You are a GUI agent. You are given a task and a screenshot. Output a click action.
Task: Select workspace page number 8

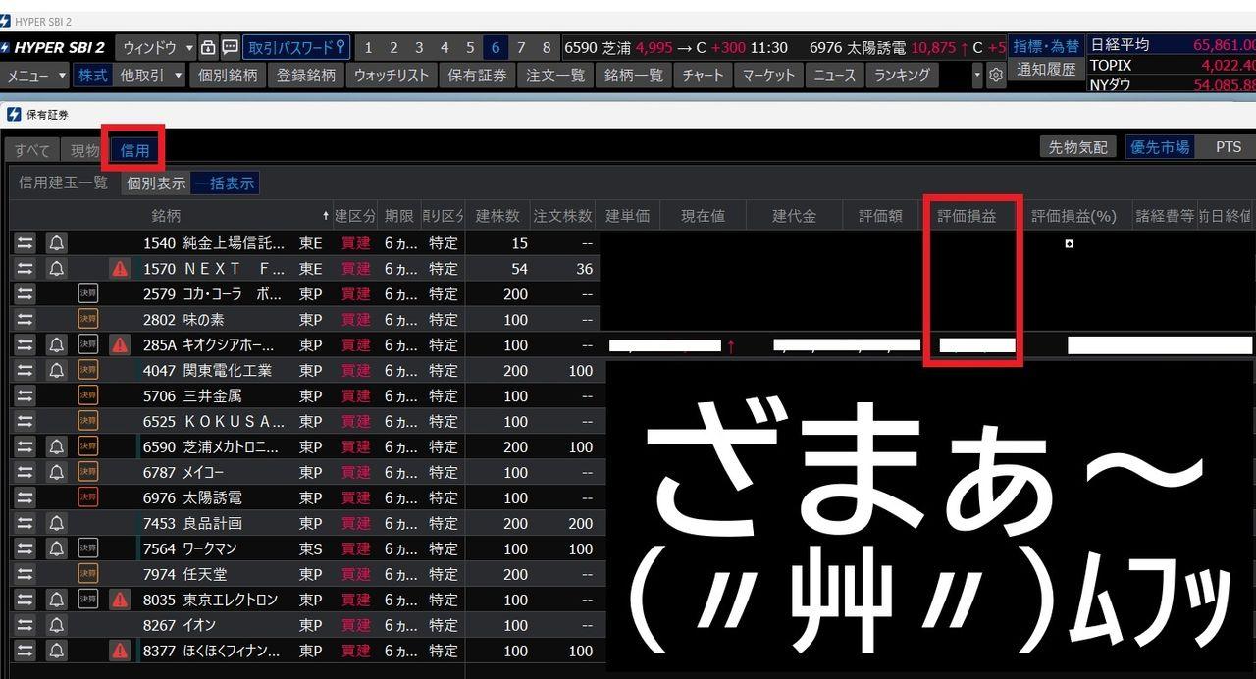[x=547, y=47]
